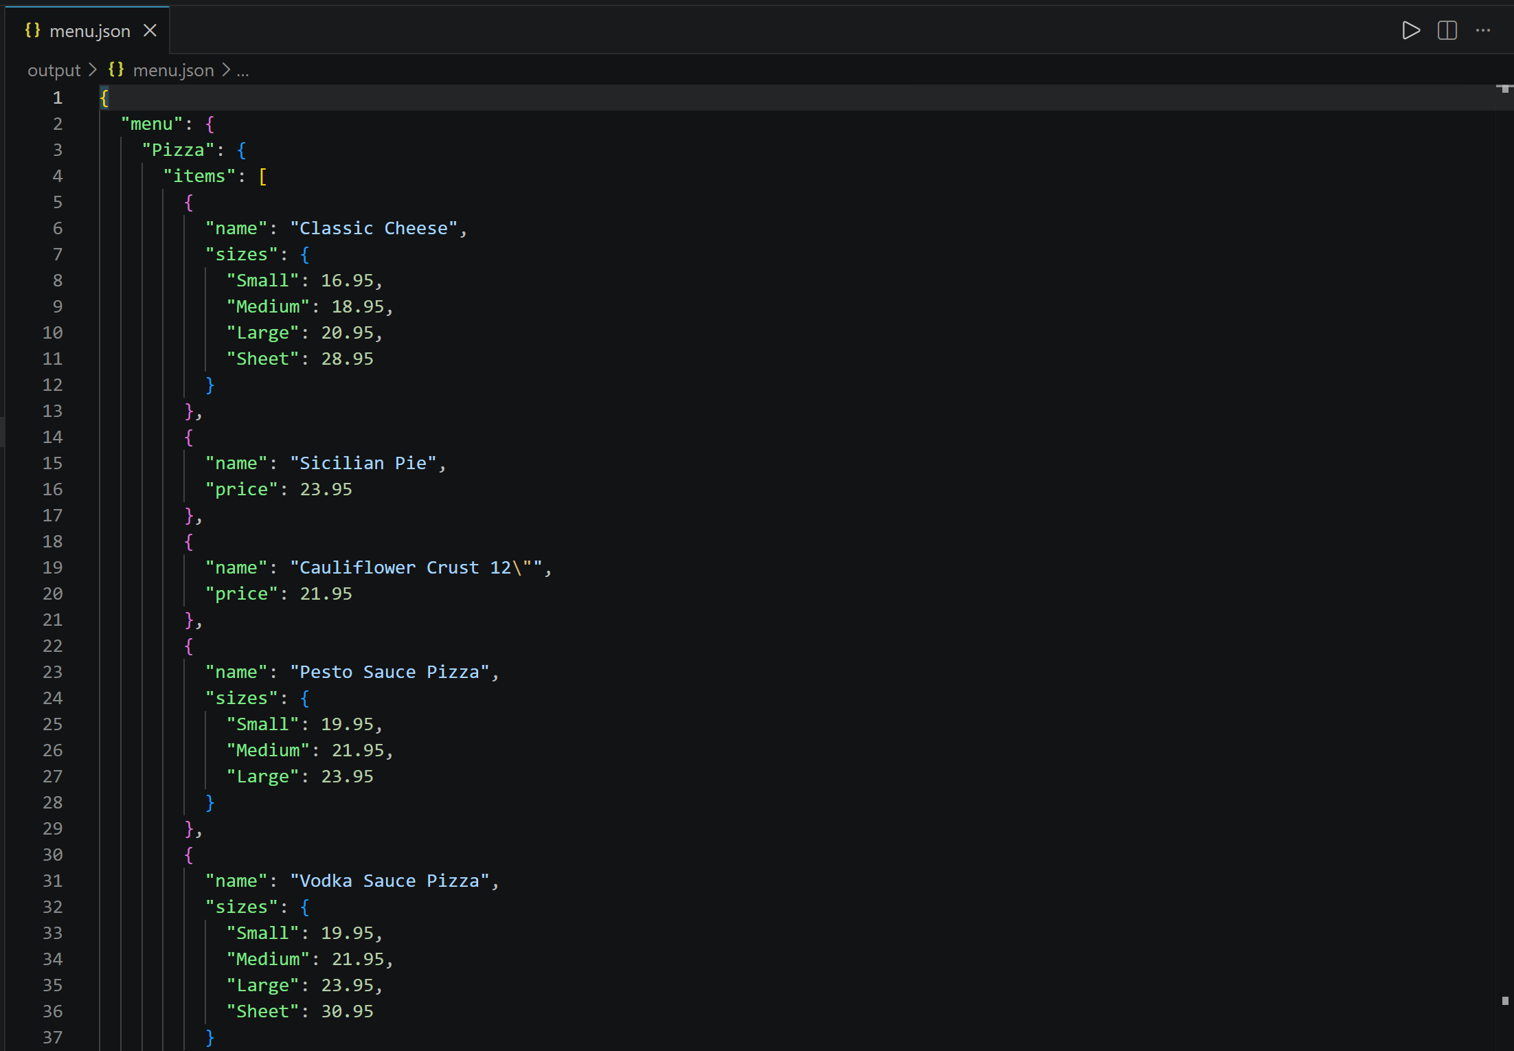The width and height of the screenshot is (1514, 1051).
Task: Click menu.json in the breadcrumb path
Action: 173,70
